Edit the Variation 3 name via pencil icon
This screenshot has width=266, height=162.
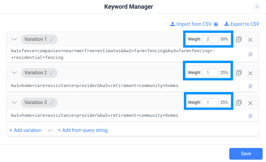(x=52, y=102)
